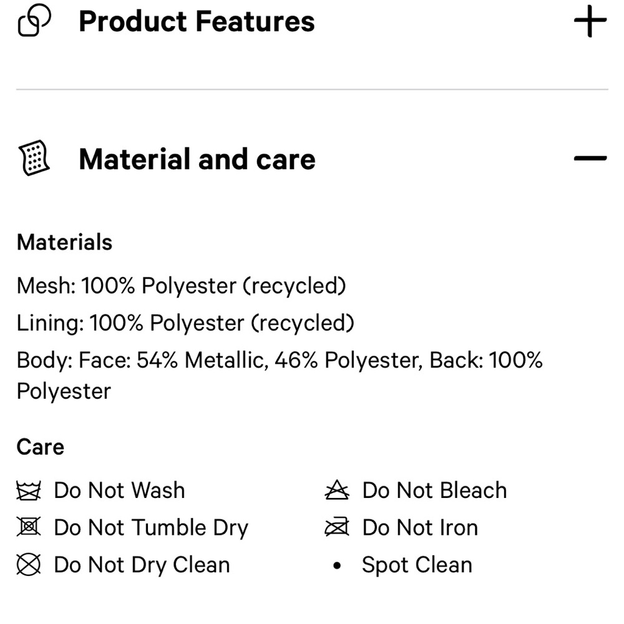Click the Spot Clean label
Screen dimensions: 624x624
[x=417, y=565]
